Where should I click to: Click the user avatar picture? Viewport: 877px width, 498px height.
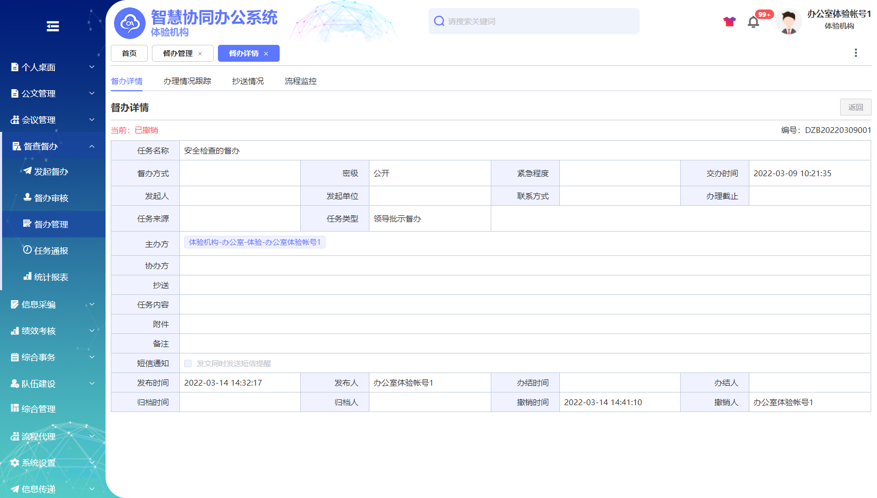point(788,22)
